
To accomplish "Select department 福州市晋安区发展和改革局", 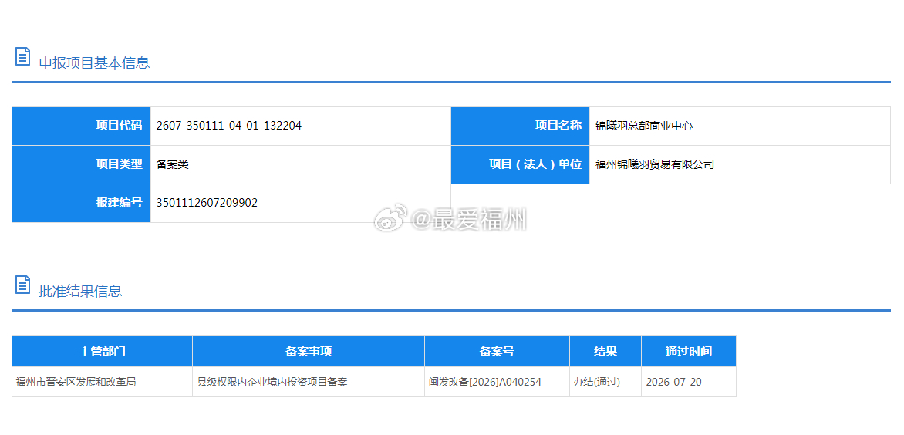I will coord(76,382).
